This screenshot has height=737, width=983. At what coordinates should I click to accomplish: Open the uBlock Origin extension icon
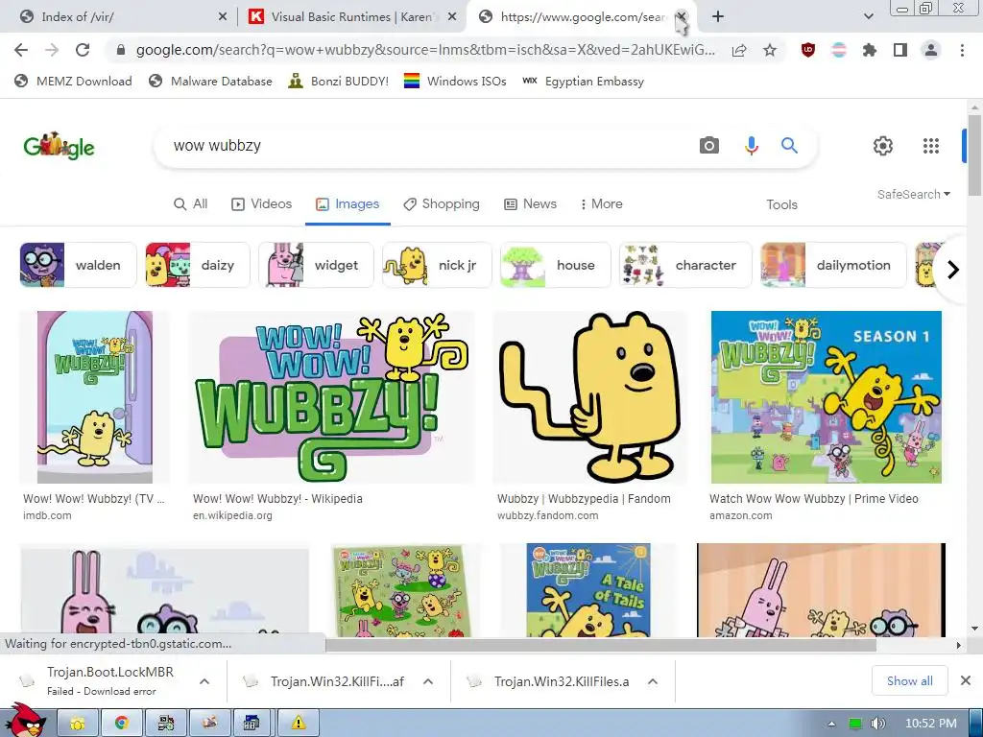tap(808, 50)
